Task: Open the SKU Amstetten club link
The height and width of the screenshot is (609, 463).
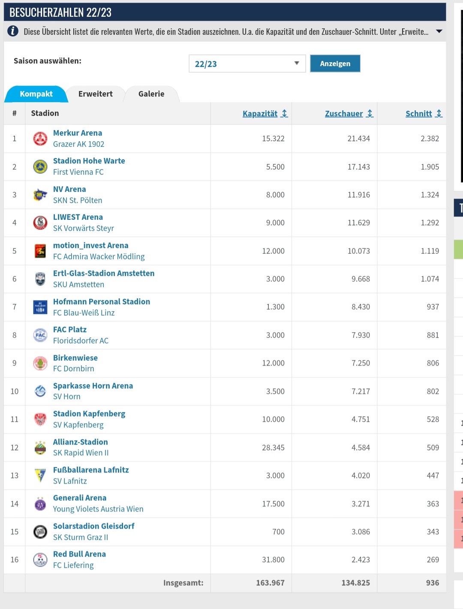Action: coord(79,285)
